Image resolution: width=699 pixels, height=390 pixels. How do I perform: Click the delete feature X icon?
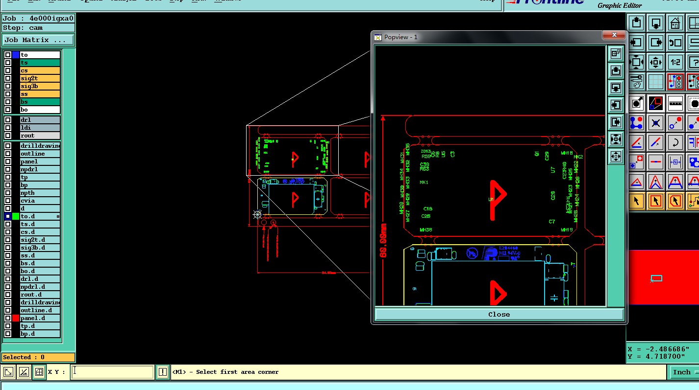pos(656,123)
